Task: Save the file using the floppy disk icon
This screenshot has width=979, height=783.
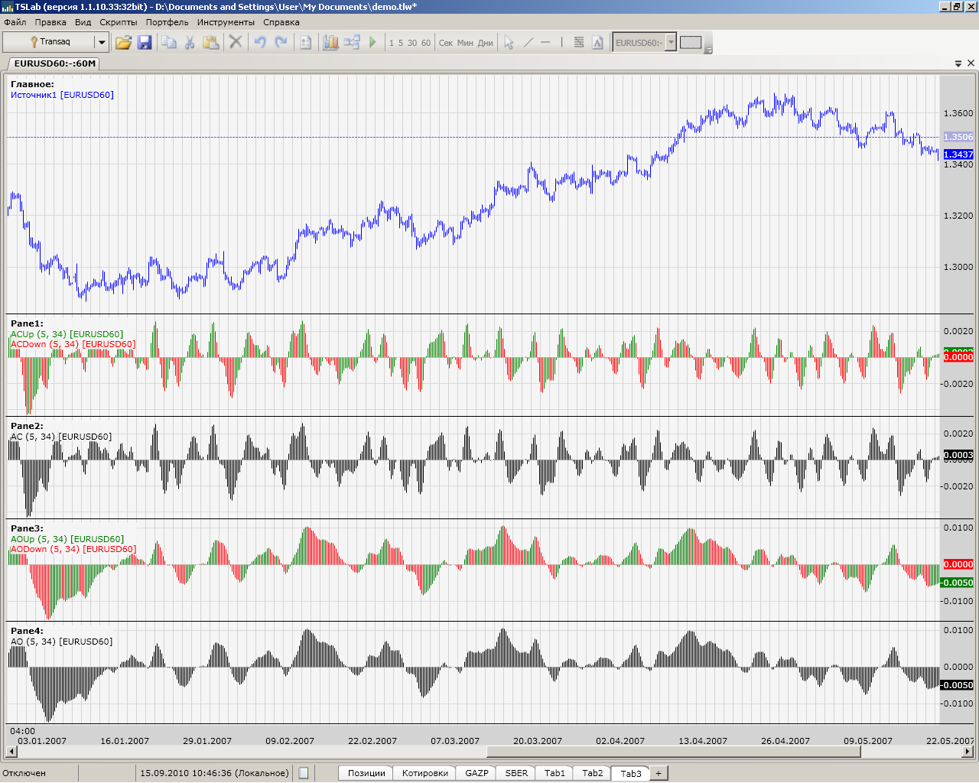Action: click(x=145, y=43)
